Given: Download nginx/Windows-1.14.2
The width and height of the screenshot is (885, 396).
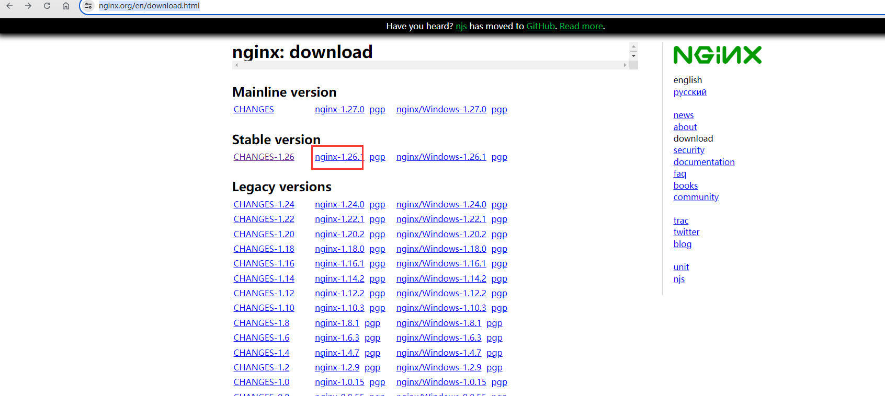Looking at the screenshot, I should click(441, 278).
